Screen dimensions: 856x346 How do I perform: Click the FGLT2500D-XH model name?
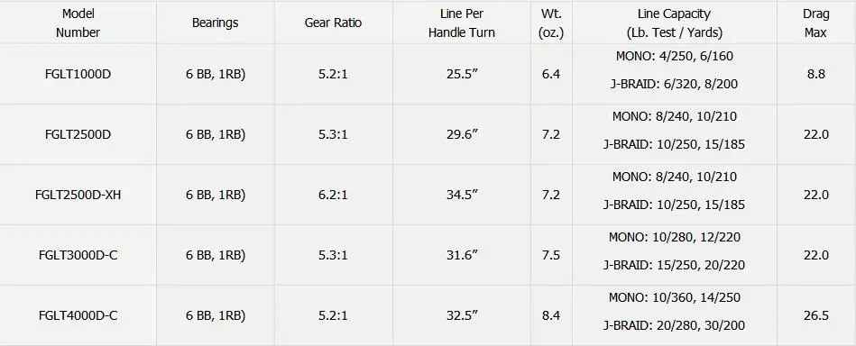coord(78,195)
